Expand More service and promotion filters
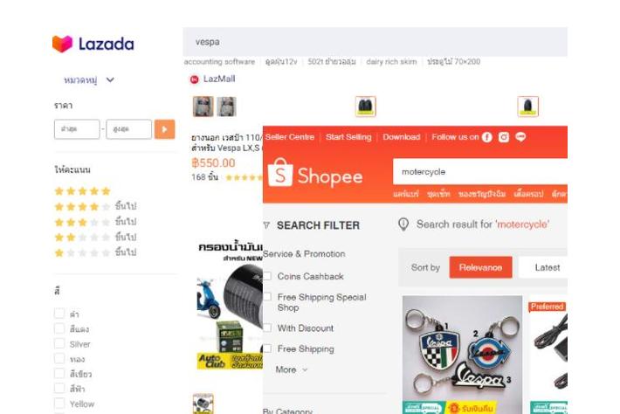This screenshot has height=414, width=620. [x=292, y=369]
